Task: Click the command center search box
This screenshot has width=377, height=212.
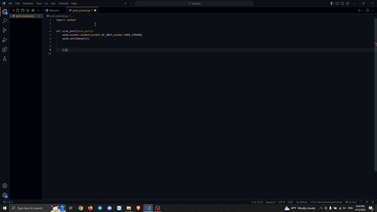Action: [194, 4]
